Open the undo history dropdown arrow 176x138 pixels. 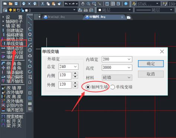(x=70, y=4)
